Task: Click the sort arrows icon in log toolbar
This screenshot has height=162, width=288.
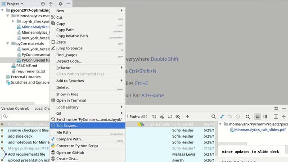Action: [x=170, y=117]
